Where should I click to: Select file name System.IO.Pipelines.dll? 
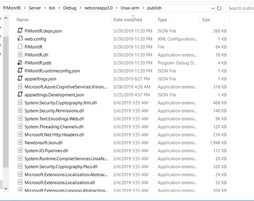[46, 151]
